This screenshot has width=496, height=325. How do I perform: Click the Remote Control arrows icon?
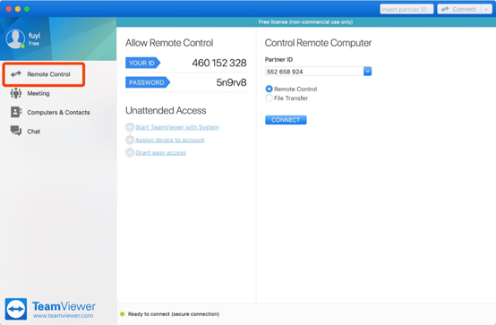(16, 74)
